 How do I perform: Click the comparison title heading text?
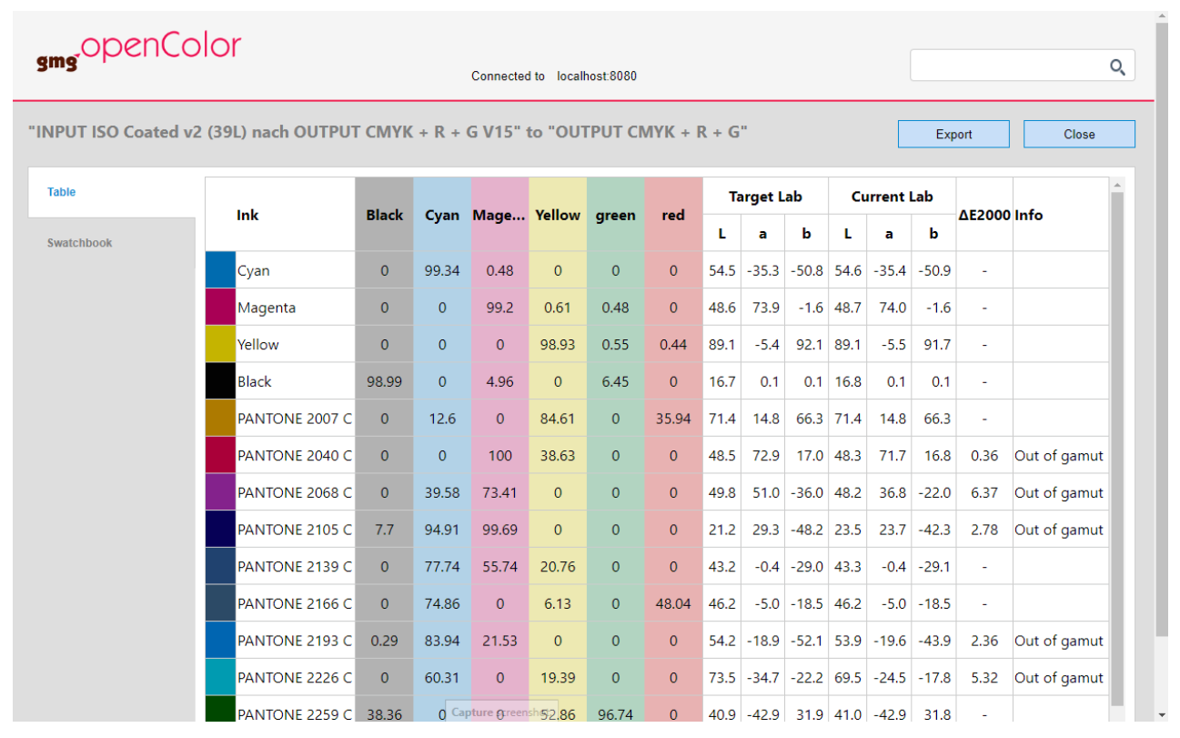click(388, 132)
